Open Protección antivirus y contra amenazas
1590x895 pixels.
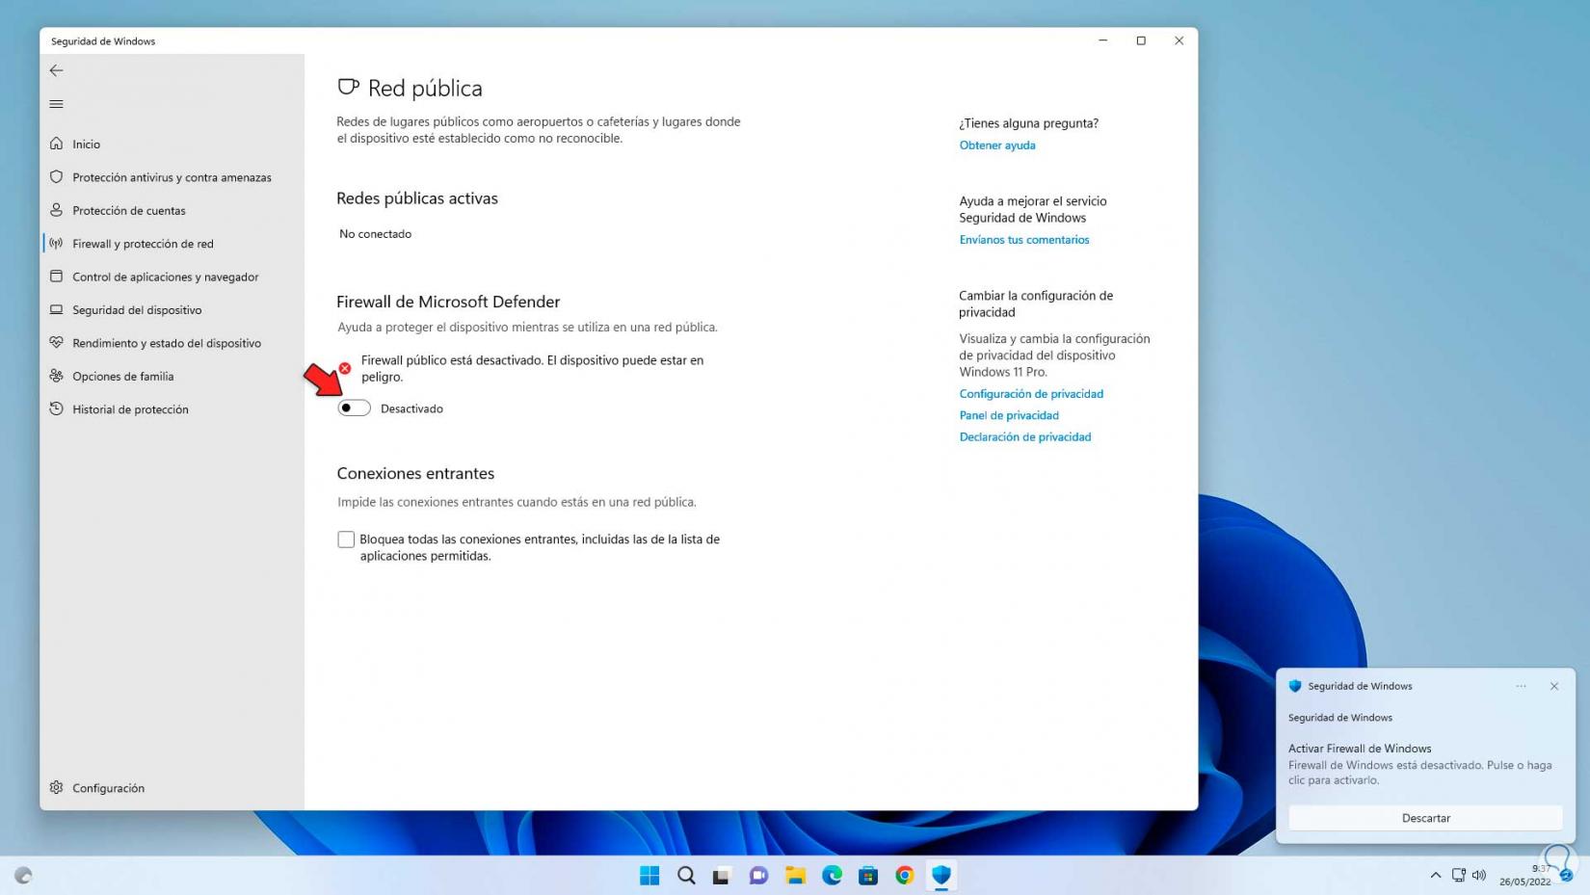(x=172, y=177)
